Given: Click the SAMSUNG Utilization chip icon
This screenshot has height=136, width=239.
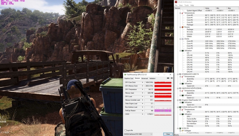Looking at the screenshot, I should 183,95.
